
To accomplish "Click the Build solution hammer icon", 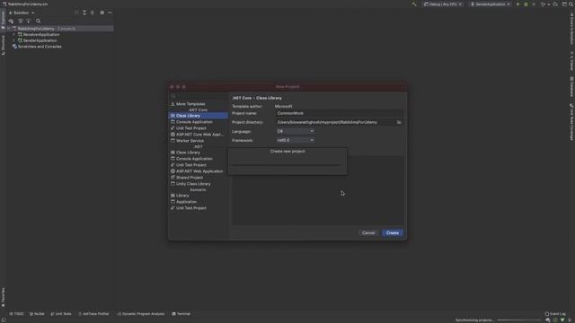I will (x=414, y=4).
